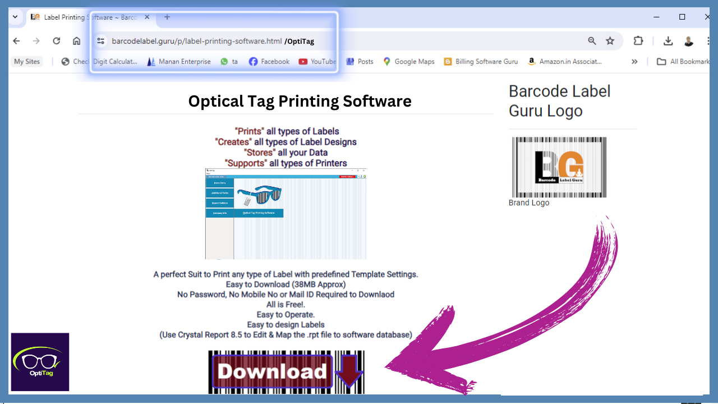Open a new tab with plus button
The image size is (718, 404).
[167, 17]
